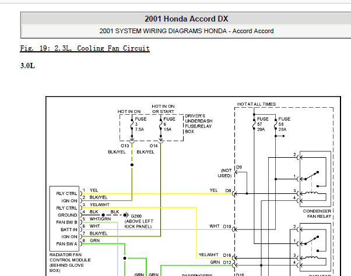Image resolution: width=351 pixels, height=276 pixels.
Task: Click the 'D10' terminal label
Action: [x=227, y=227]
